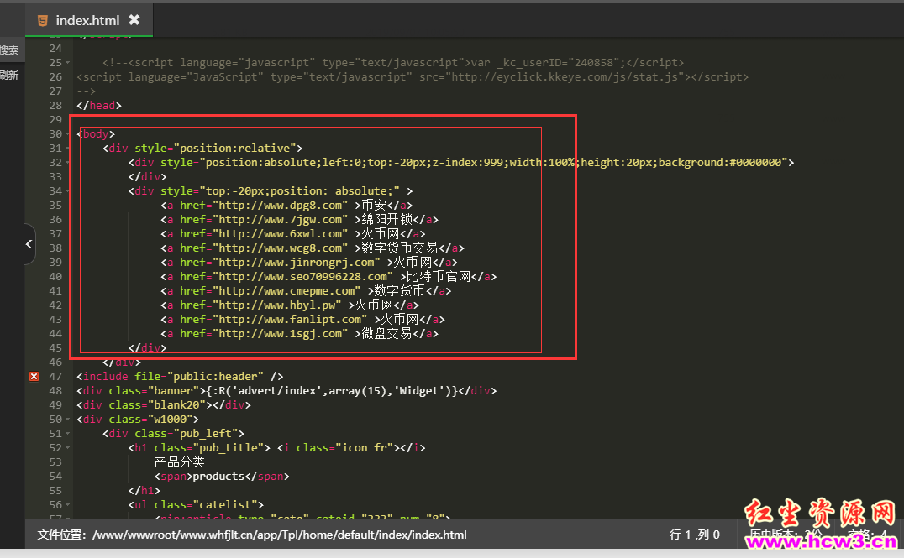Collapse the catelist ul at line 56
904x558 pixels.
68,505
